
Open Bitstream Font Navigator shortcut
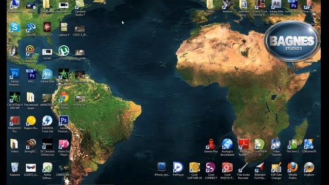(260, 167)
